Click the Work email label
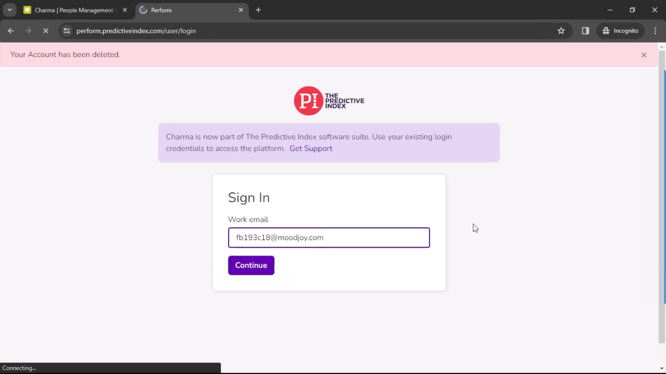This screenshot has width=666, height=374. (248, 220)
